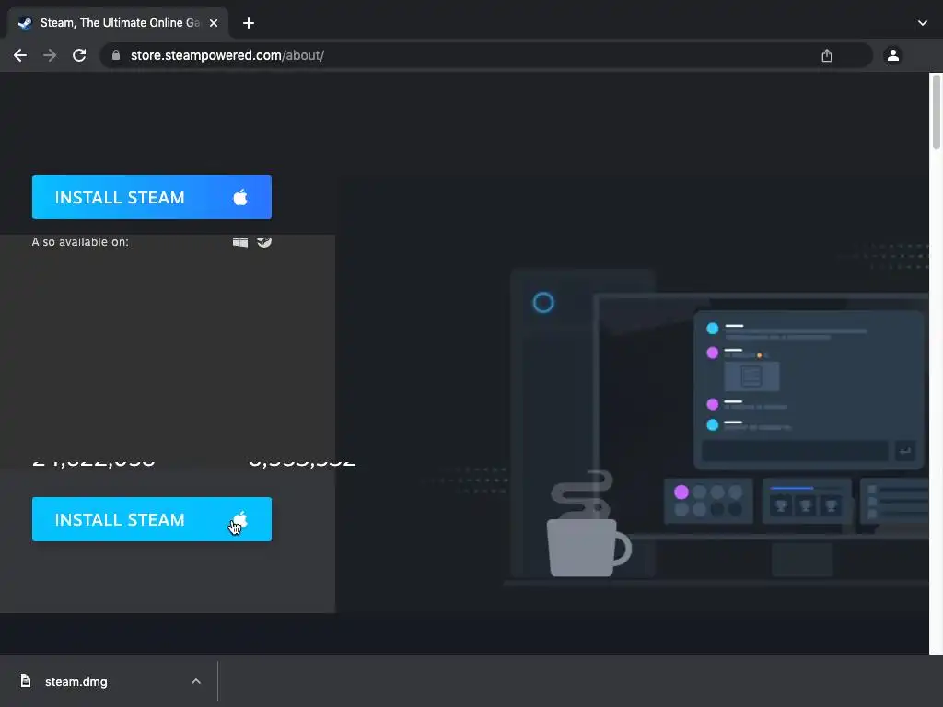The height and width of the screenshot is (707, 943).
Task: Click the forward navigation arrow
Action: (x=50, y=55)
